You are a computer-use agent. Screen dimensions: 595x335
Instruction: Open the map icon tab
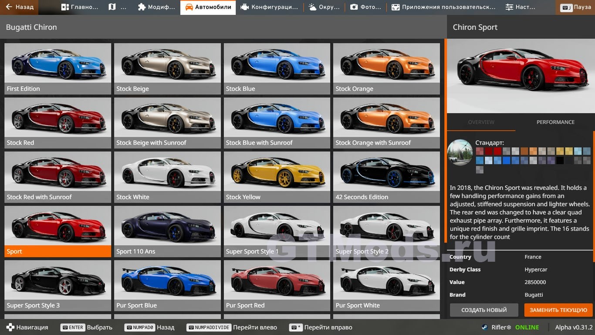[118, 7]
